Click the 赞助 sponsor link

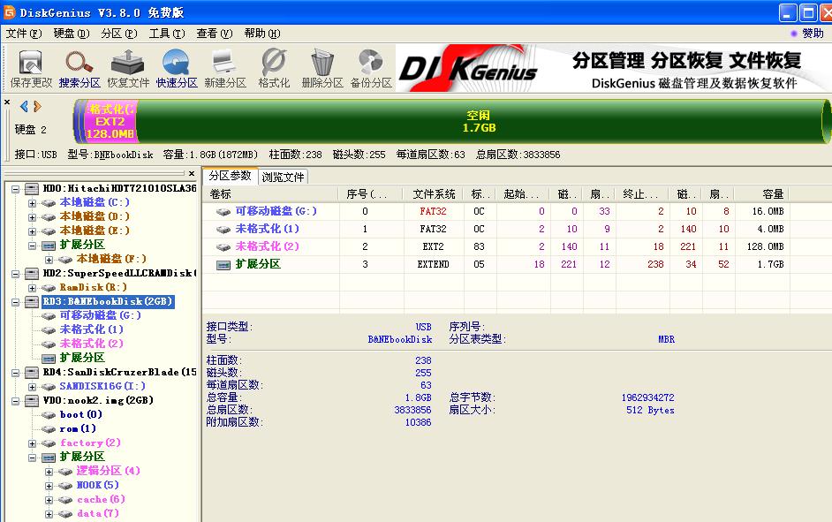point(813,34)
